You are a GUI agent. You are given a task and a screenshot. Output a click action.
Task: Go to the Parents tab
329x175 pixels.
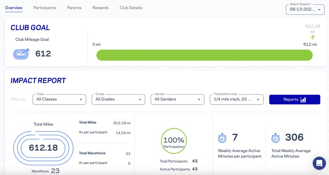74,8
